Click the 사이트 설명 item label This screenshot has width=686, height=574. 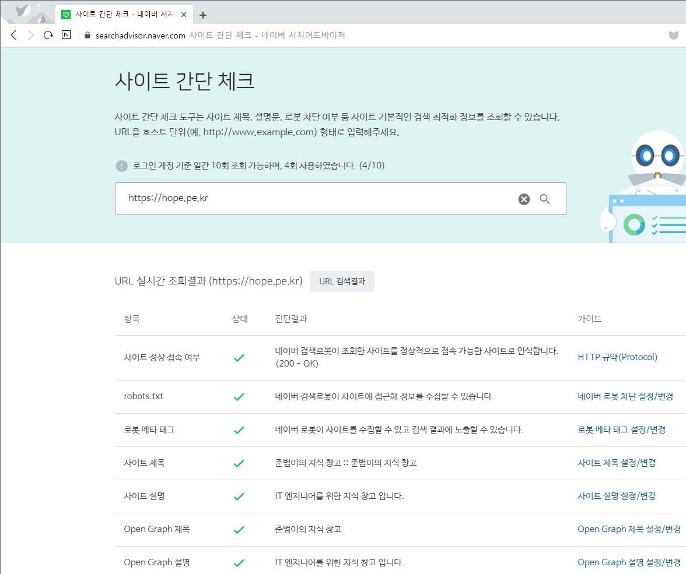pos(145,496)
